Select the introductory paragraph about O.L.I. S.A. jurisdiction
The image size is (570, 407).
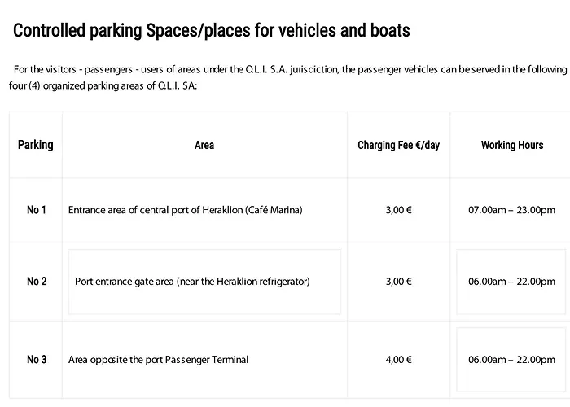[x=288, y=77]
